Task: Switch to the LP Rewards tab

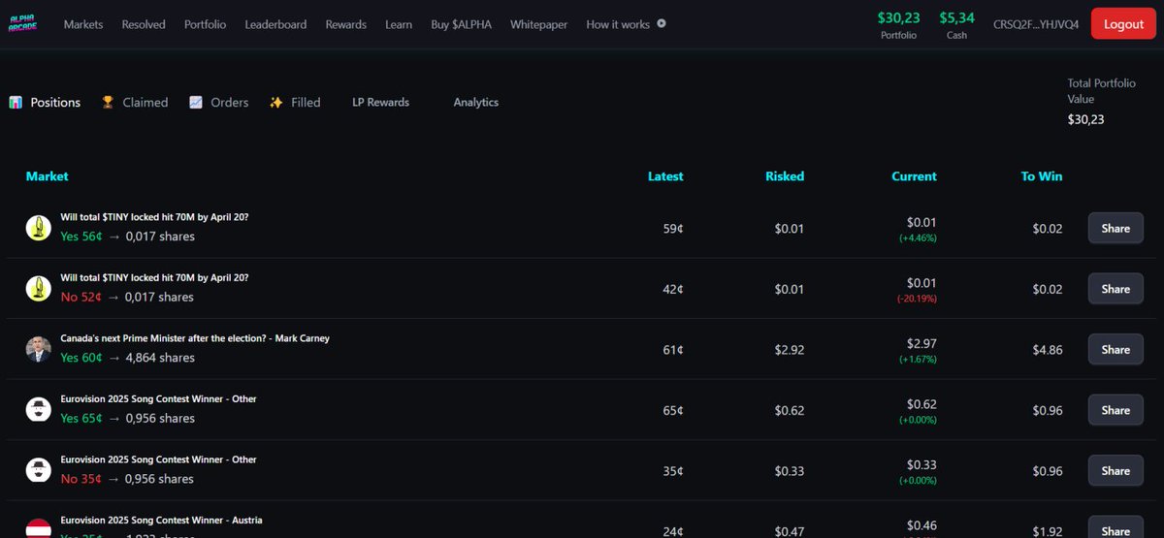Action: coord(380,102)
